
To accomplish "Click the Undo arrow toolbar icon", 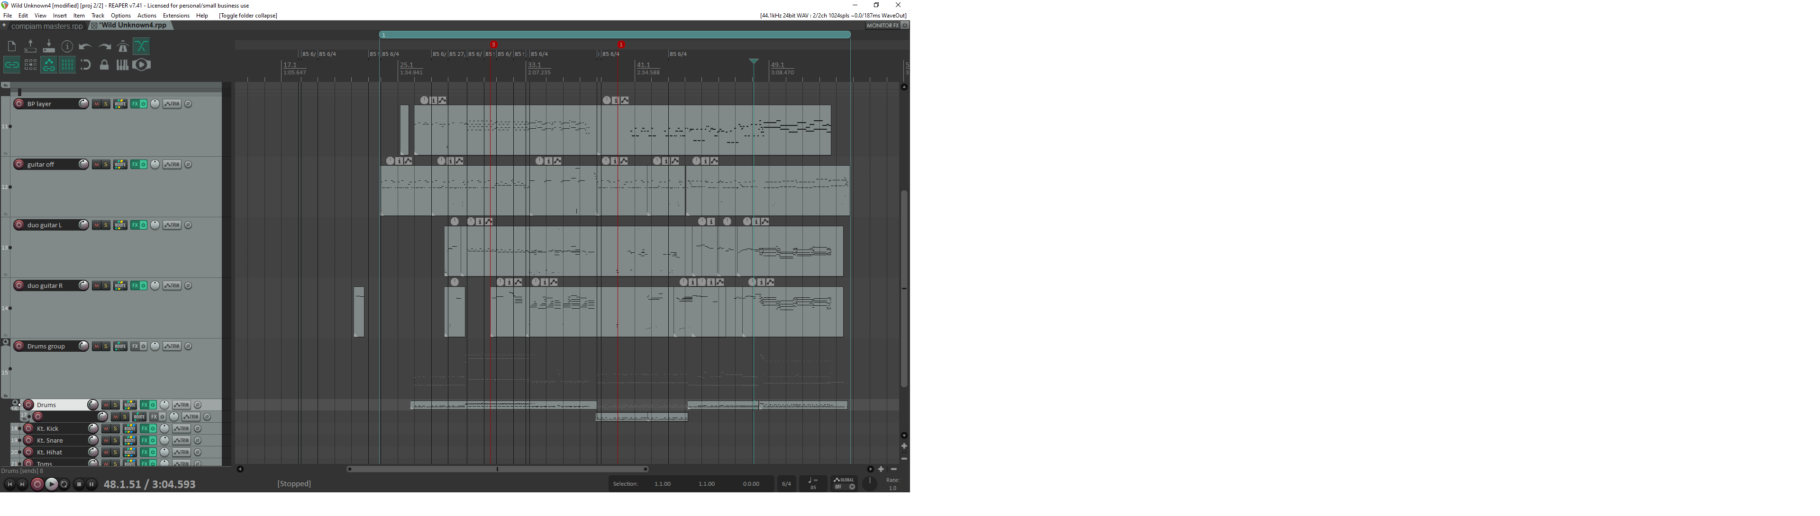I will click(x=85, y=46).
